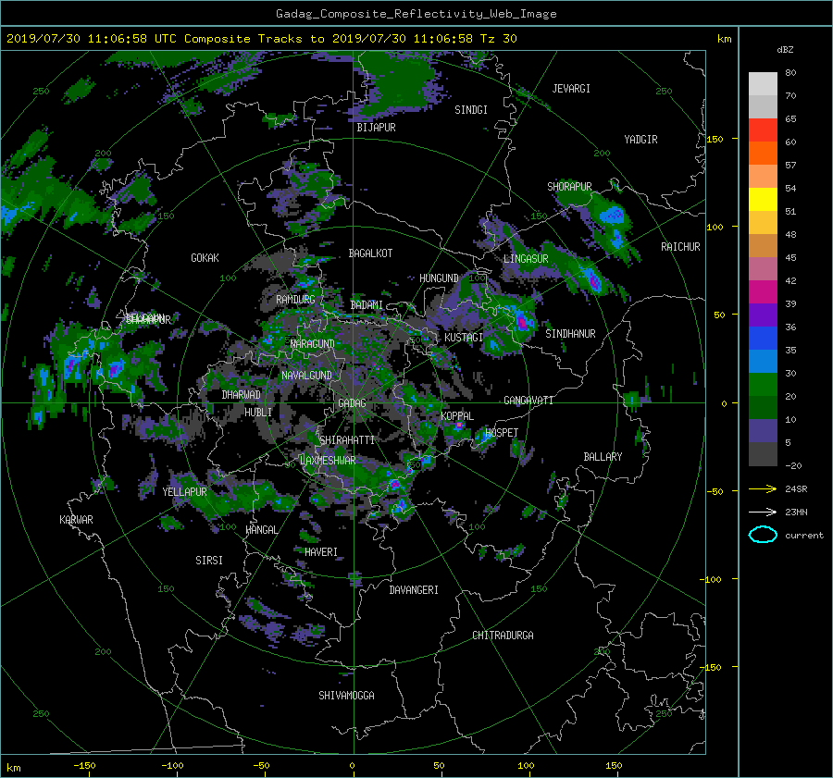This screenshot has width=833, height=778.
Task: Click the SINDHANUR city label
Action: (570, 334)
